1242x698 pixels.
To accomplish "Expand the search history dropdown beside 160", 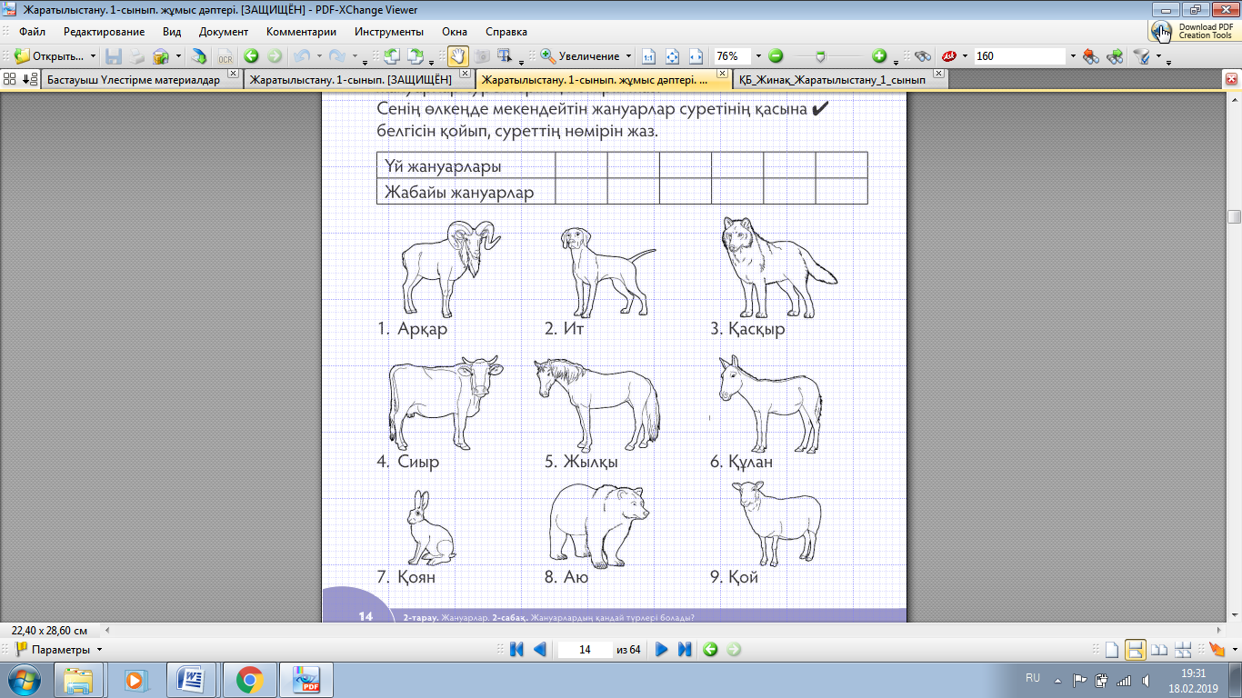I will 1072,56.
